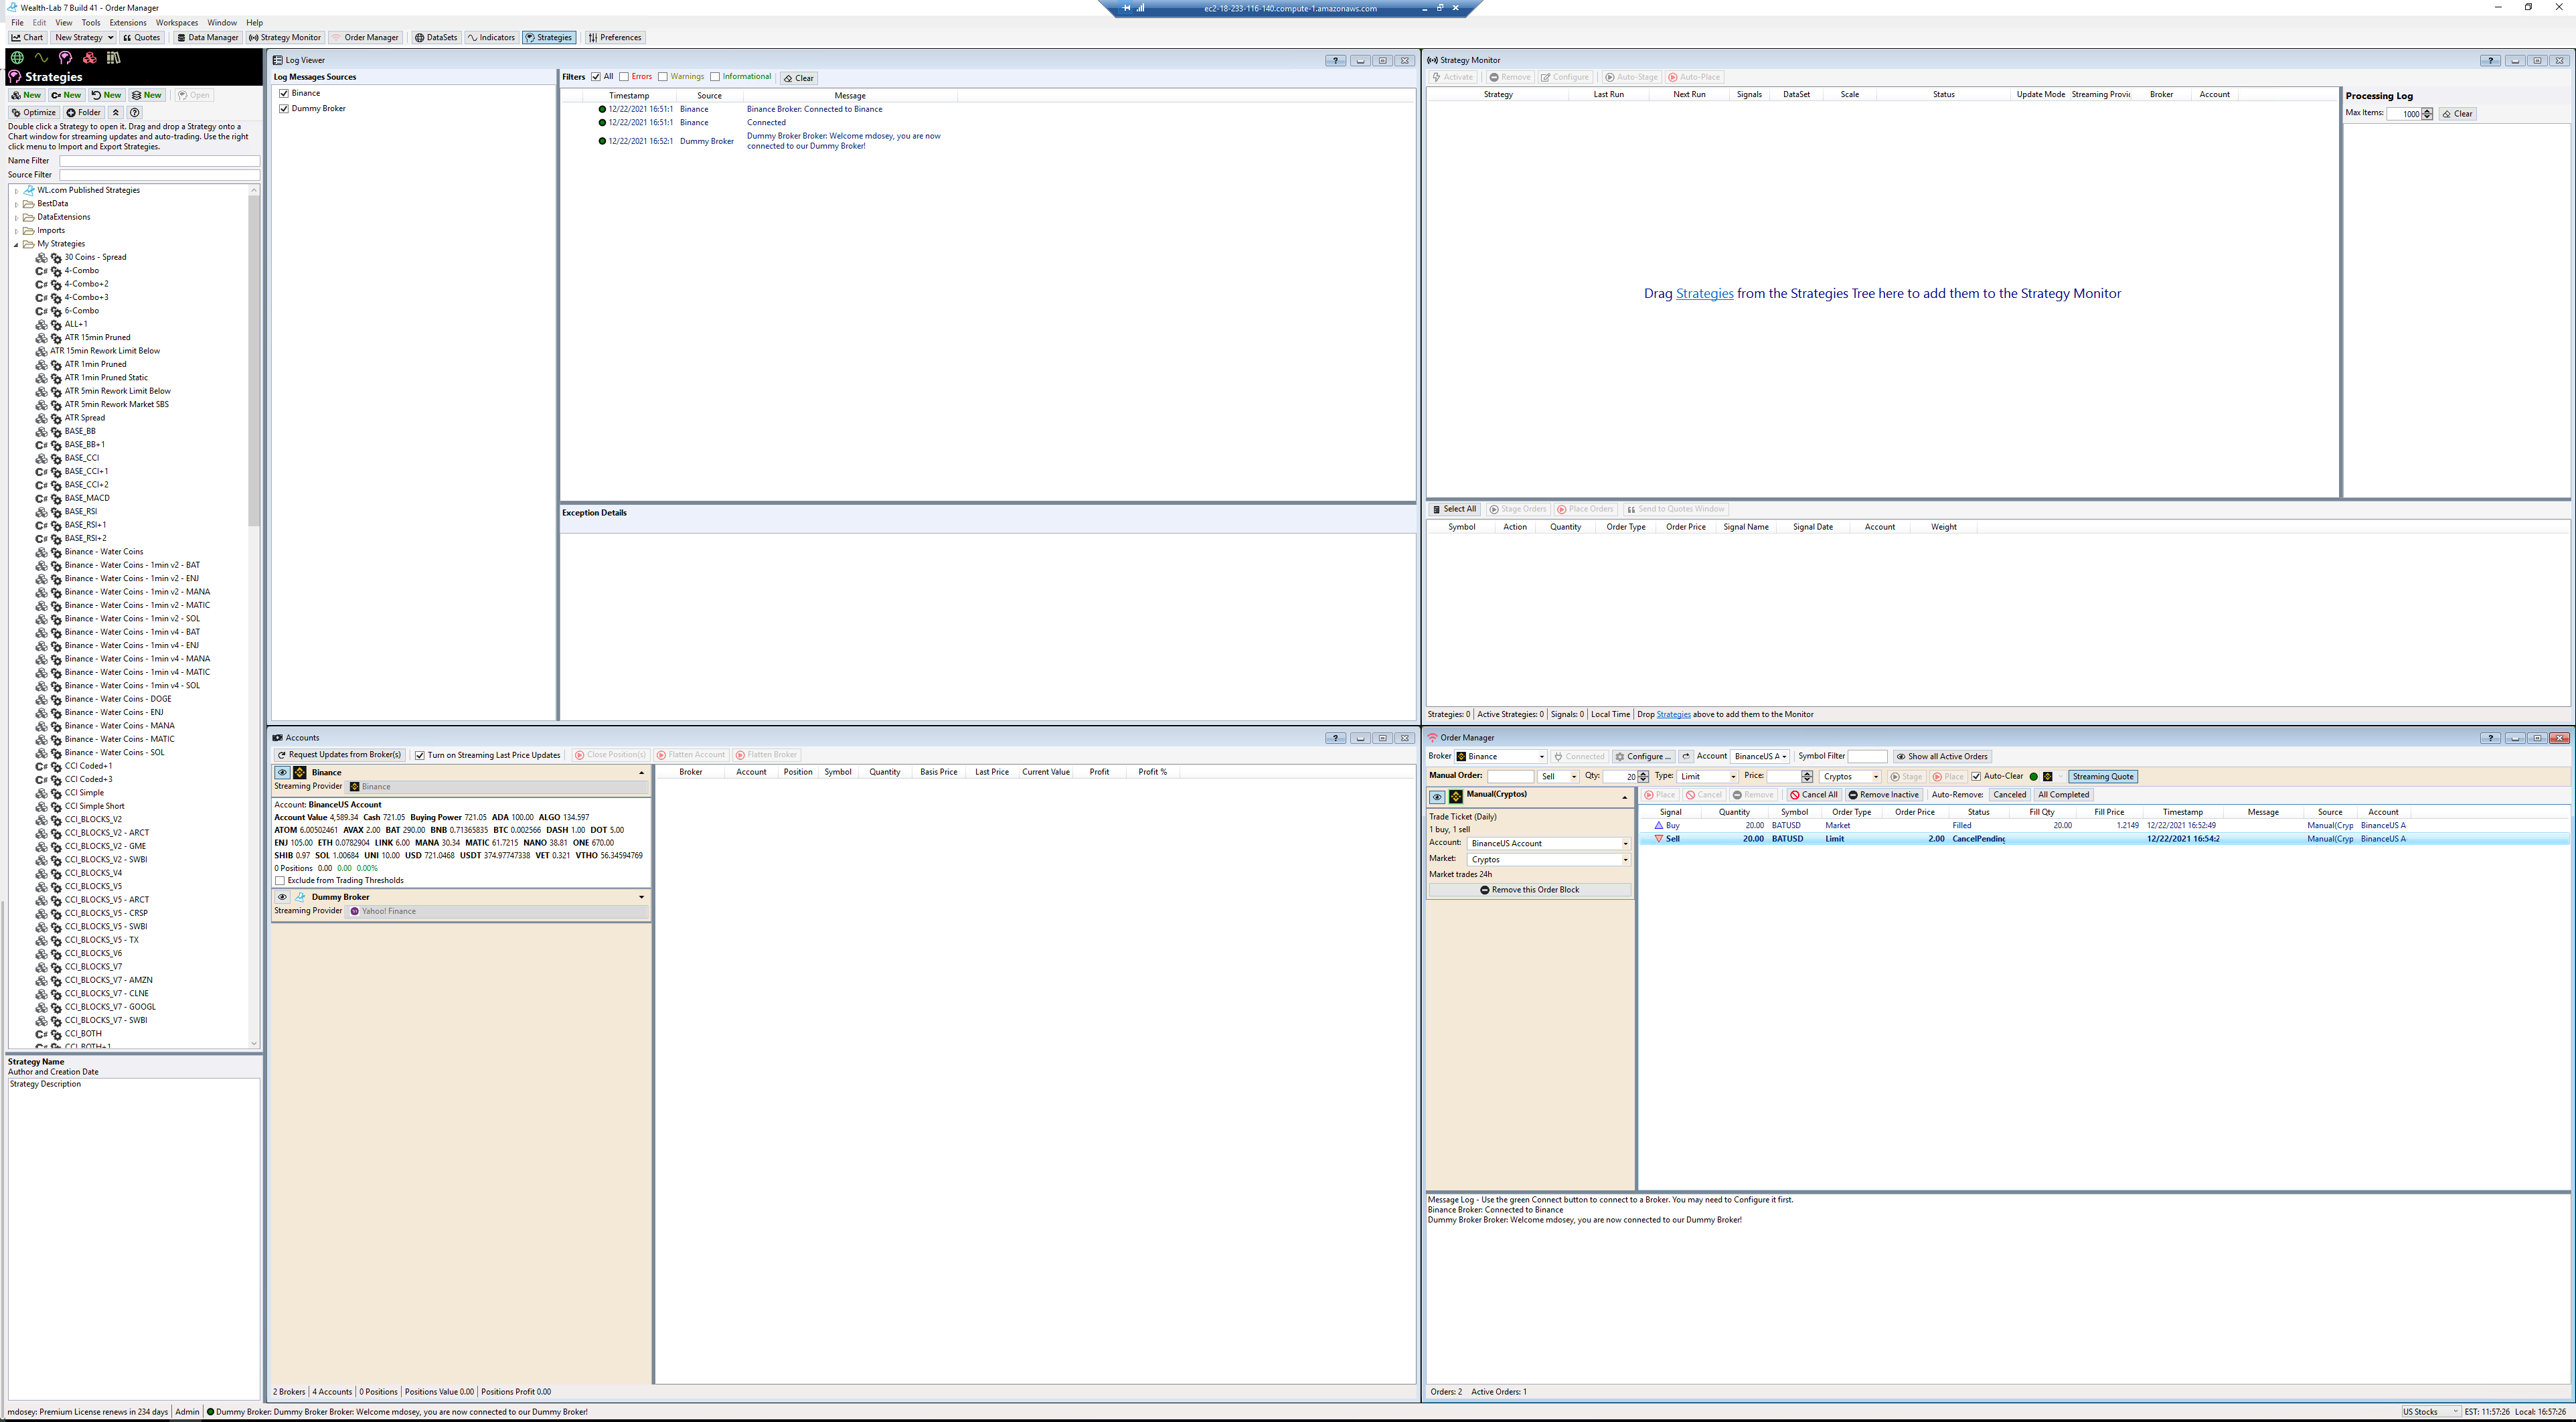The image size is (2576, 1422).
Task: Open the DataSets globe icon in black panel
Action: 17,58
